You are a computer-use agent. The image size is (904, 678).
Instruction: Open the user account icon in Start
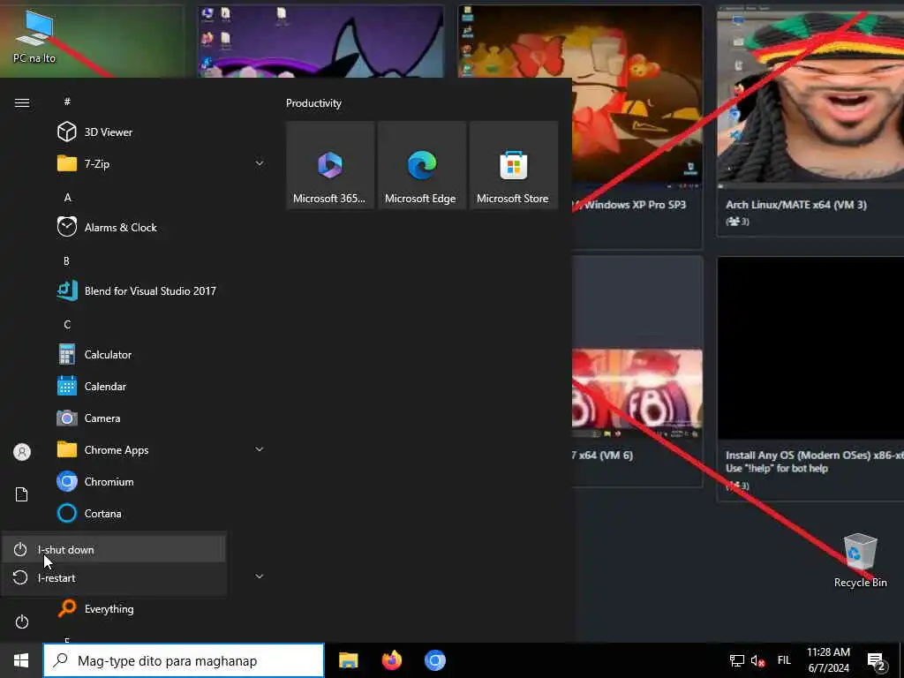point(22,451)
